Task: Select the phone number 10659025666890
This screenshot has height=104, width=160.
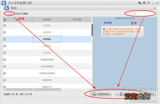Action: [x=47, y=73]
